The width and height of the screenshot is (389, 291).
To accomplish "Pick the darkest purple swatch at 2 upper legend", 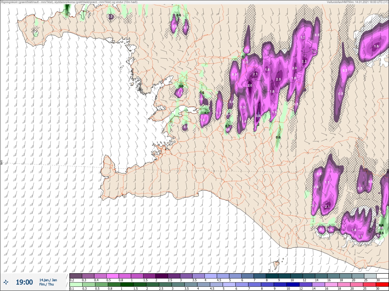I will click(162, 276).
